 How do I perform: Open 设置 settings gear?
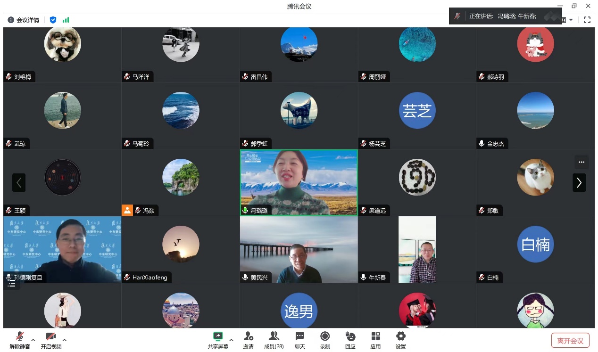[x=400, y=340]
